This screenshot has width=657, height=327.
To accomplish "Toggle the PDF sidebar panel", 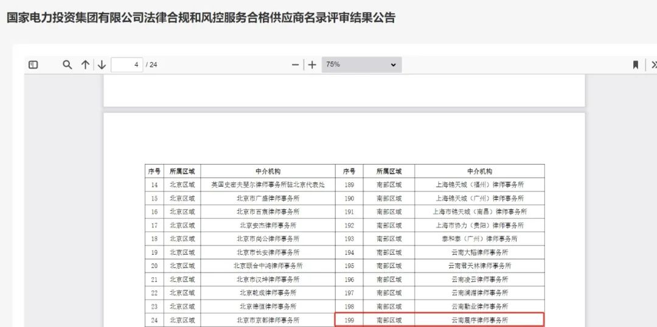I will click(33, 65).
